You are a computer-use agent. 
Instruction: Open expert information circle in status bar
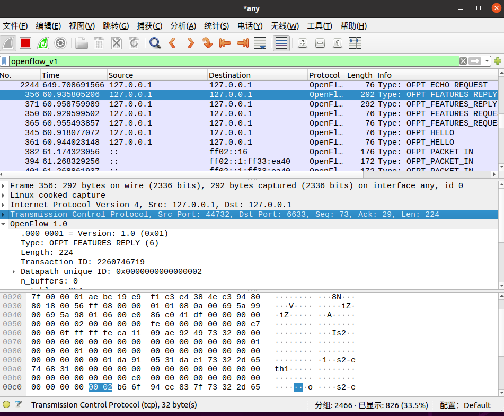coord(6,404)
